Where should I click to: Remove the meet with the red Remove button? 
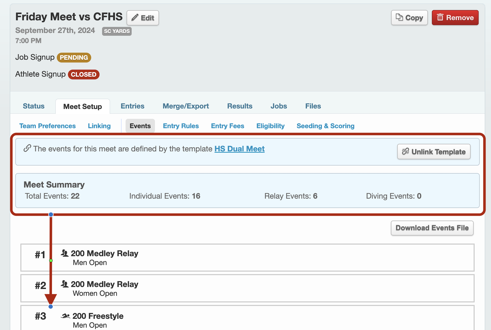[x=455, y=18]
